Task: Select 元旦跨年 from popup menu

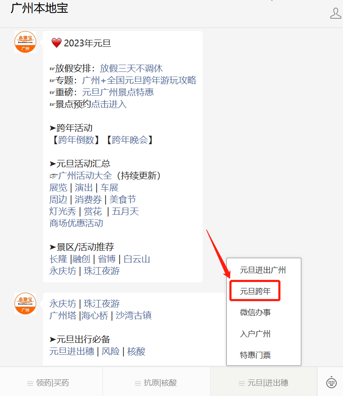Action: pyautogui.click(x=255, y=291)
